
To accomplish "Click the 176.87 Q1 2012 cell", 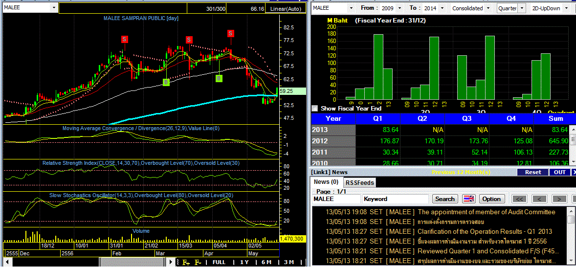I will point(378,141).
